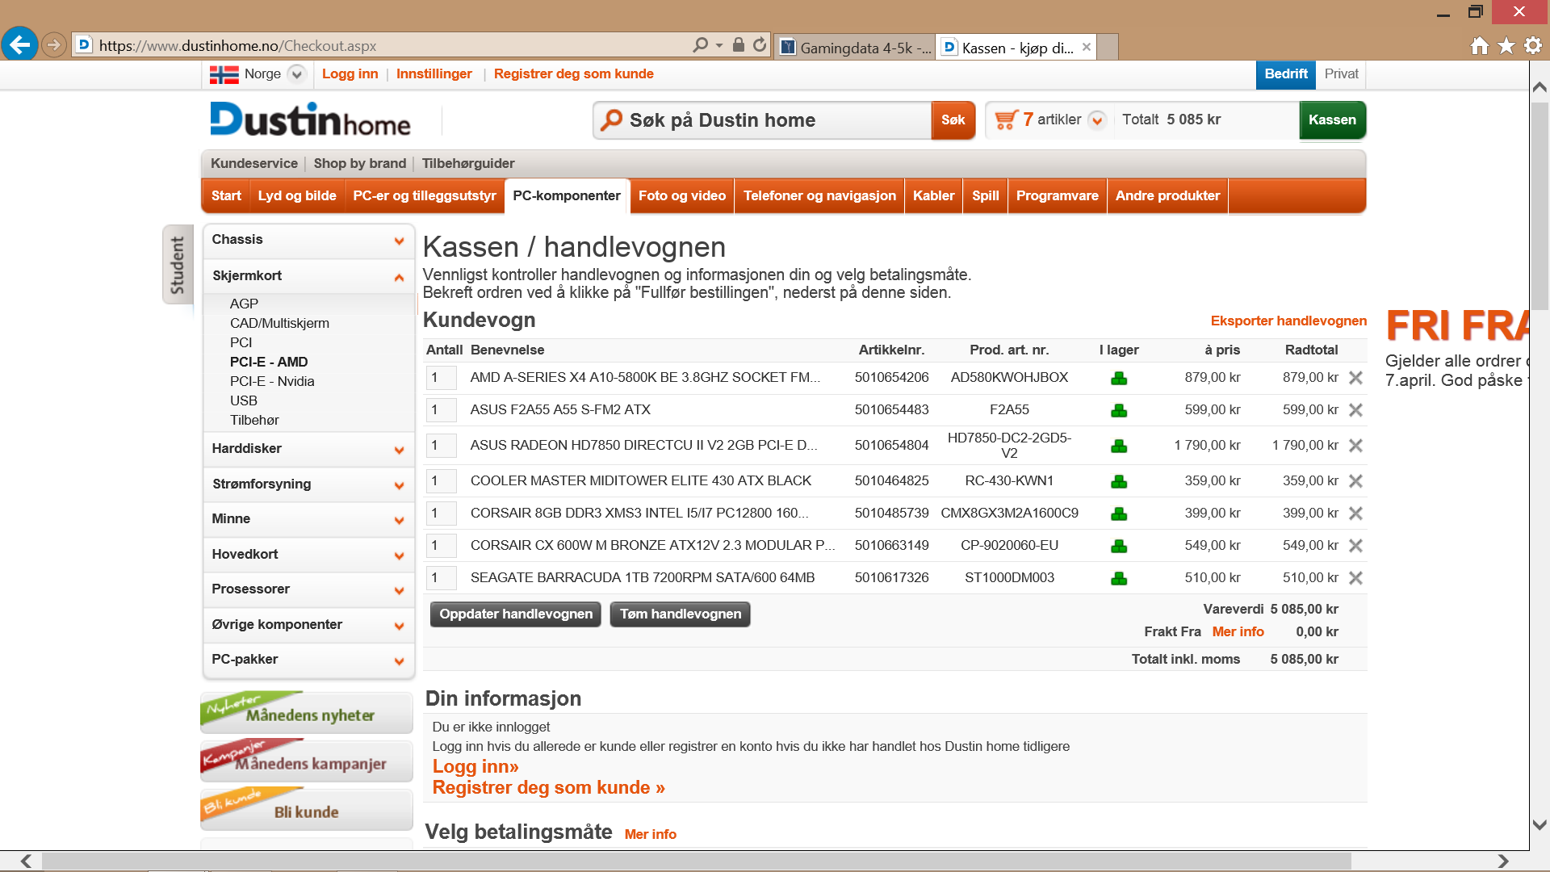Viewport: 1550px width, 872px height.
Task: Click stock status icon for AMD A-Series row
Action: (1119, 378)
